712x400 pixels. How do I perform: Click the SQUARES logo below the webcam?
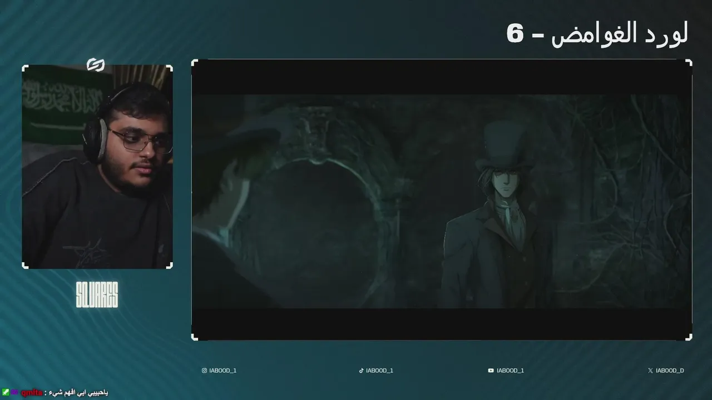(x=97, y=294)
